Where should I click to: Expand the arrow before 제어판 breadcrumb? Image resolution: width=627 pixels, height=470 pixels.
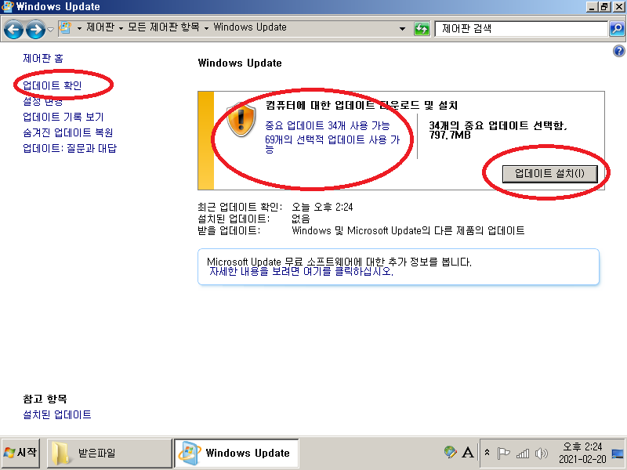[x=79, y=28]
